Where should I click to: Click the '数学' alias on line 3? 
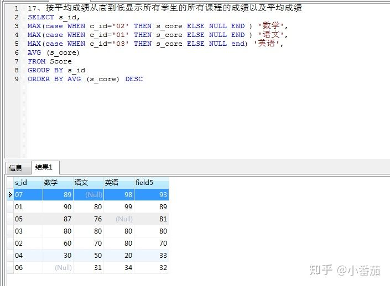point(271,25)
